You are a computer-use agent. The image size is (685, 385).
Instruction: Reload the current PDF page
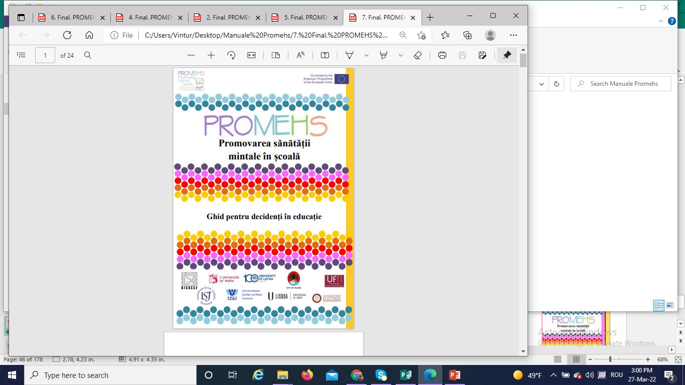(67, 35)
